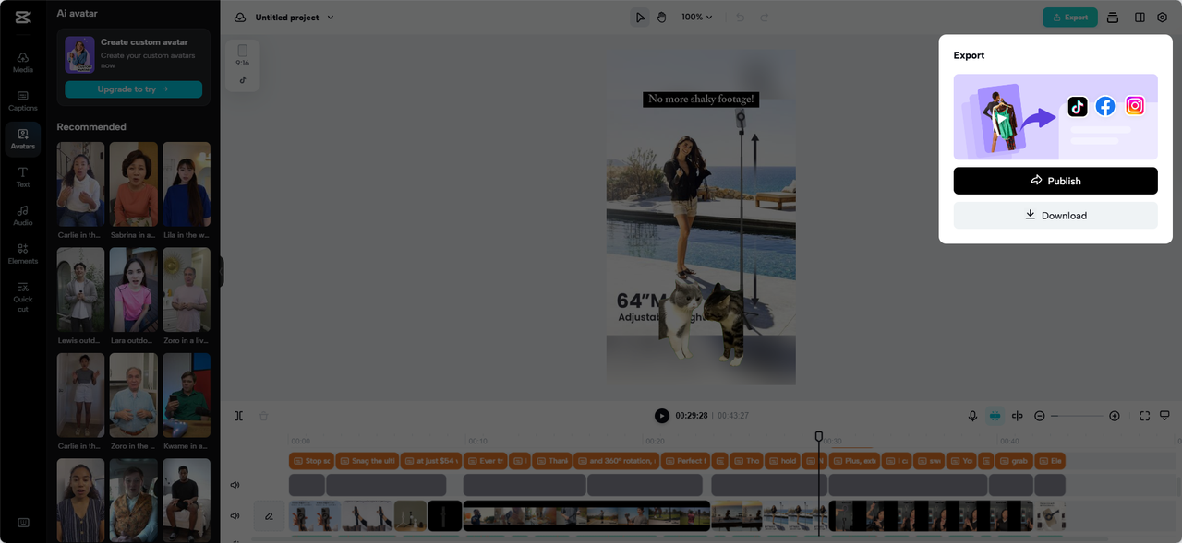Open the Captions panel in sidebar
This screenshot has height=543, width=1182.
click(22, 100)
